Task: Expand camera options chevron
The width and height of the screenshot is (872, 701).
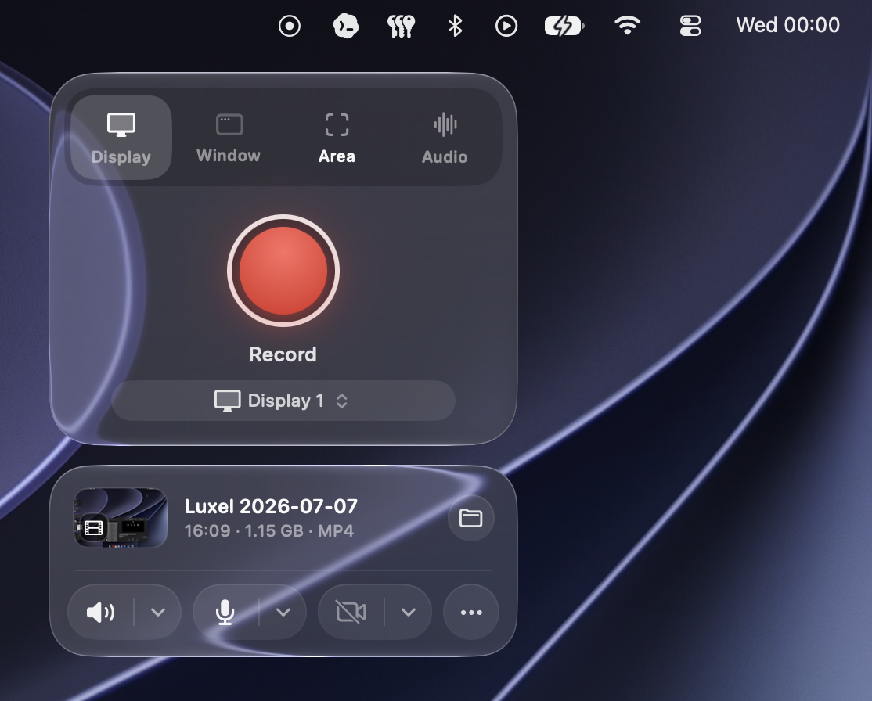Action: 408,612
